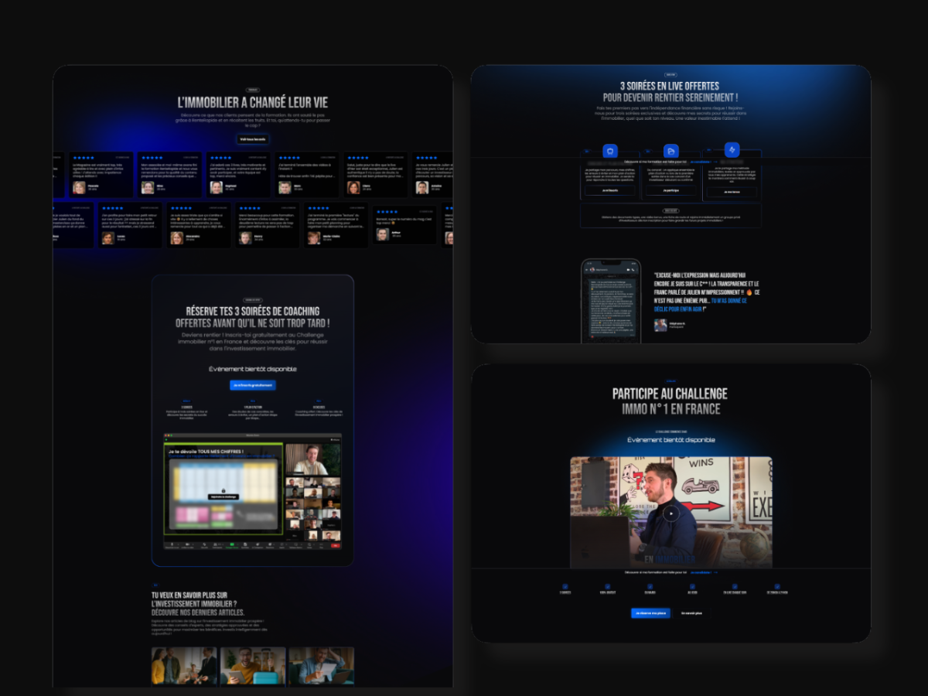Image resolution: width=928 pixels, height=696 pixels.
Task: Open the third blog article thumbnail
Action: pos(321,666)
